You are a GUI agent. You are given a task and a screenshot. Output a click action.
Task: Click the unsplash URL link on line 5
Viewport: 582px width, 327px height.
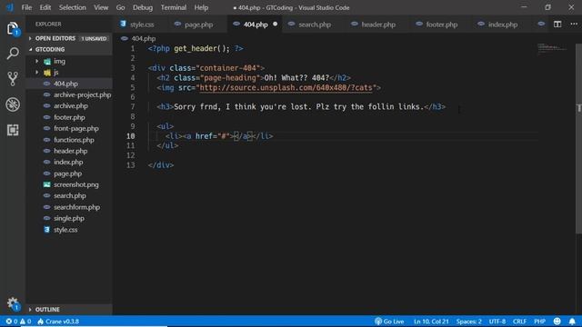[x=286, y=87]
